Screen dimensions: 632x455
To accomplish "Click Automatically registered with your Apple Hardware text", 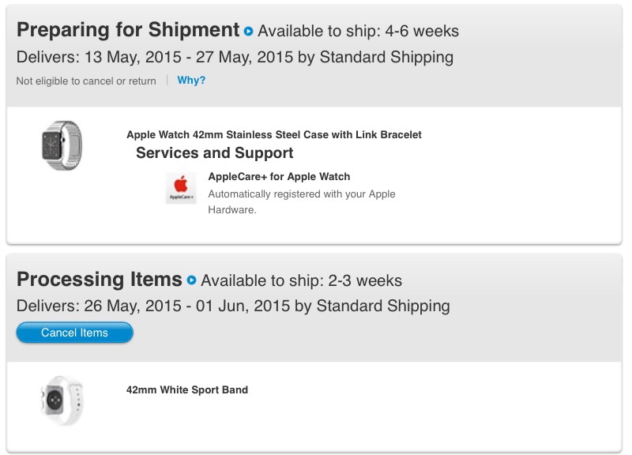I will click(x=302, y=201).
